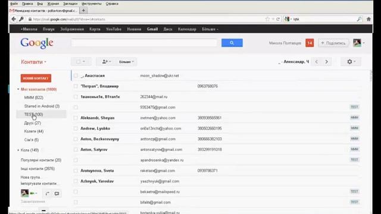This screenshot has height=214, width=381.
Task: Open Календар from the black Google bar
Action: click(187, 29)
